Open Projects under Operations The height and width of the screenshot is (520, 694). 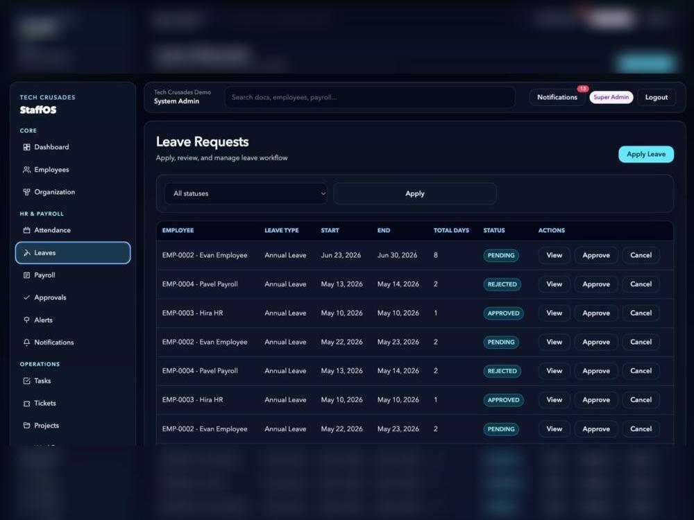pyautogui.click(x=73, y=426)
